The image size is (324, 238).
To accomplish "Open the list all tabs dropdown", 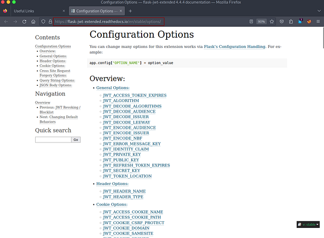I will click(x=318, y=11).
